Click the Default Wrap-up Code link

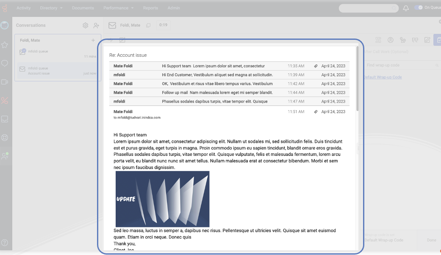(382, 77)
